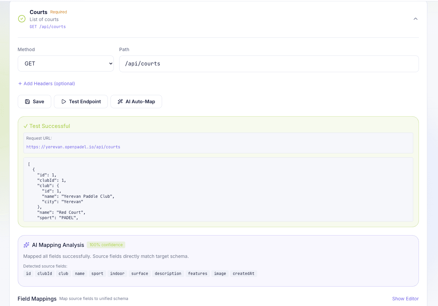
Task: Click the Field Mappings heading
Action: tap(37, 299)
